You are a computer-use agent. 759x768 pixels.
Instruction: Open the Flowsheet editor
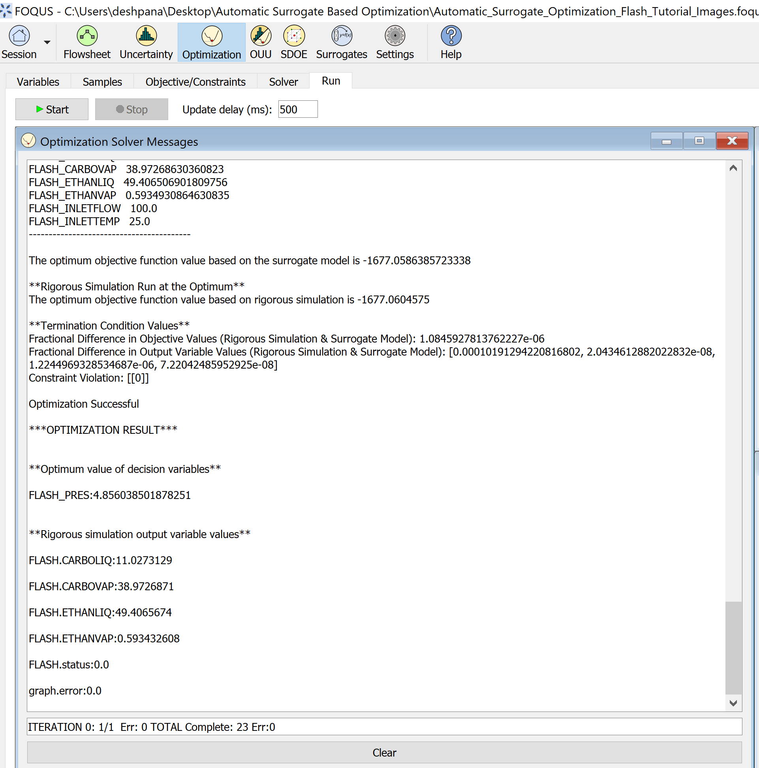point(86,42)
